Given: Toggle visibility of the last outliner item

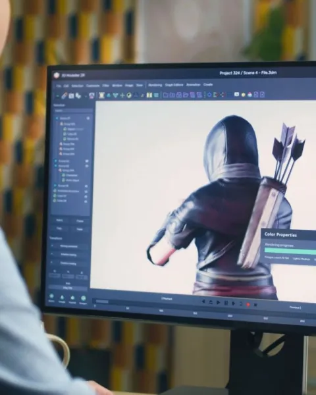Looking at the screenshot, I should point(86,201).
